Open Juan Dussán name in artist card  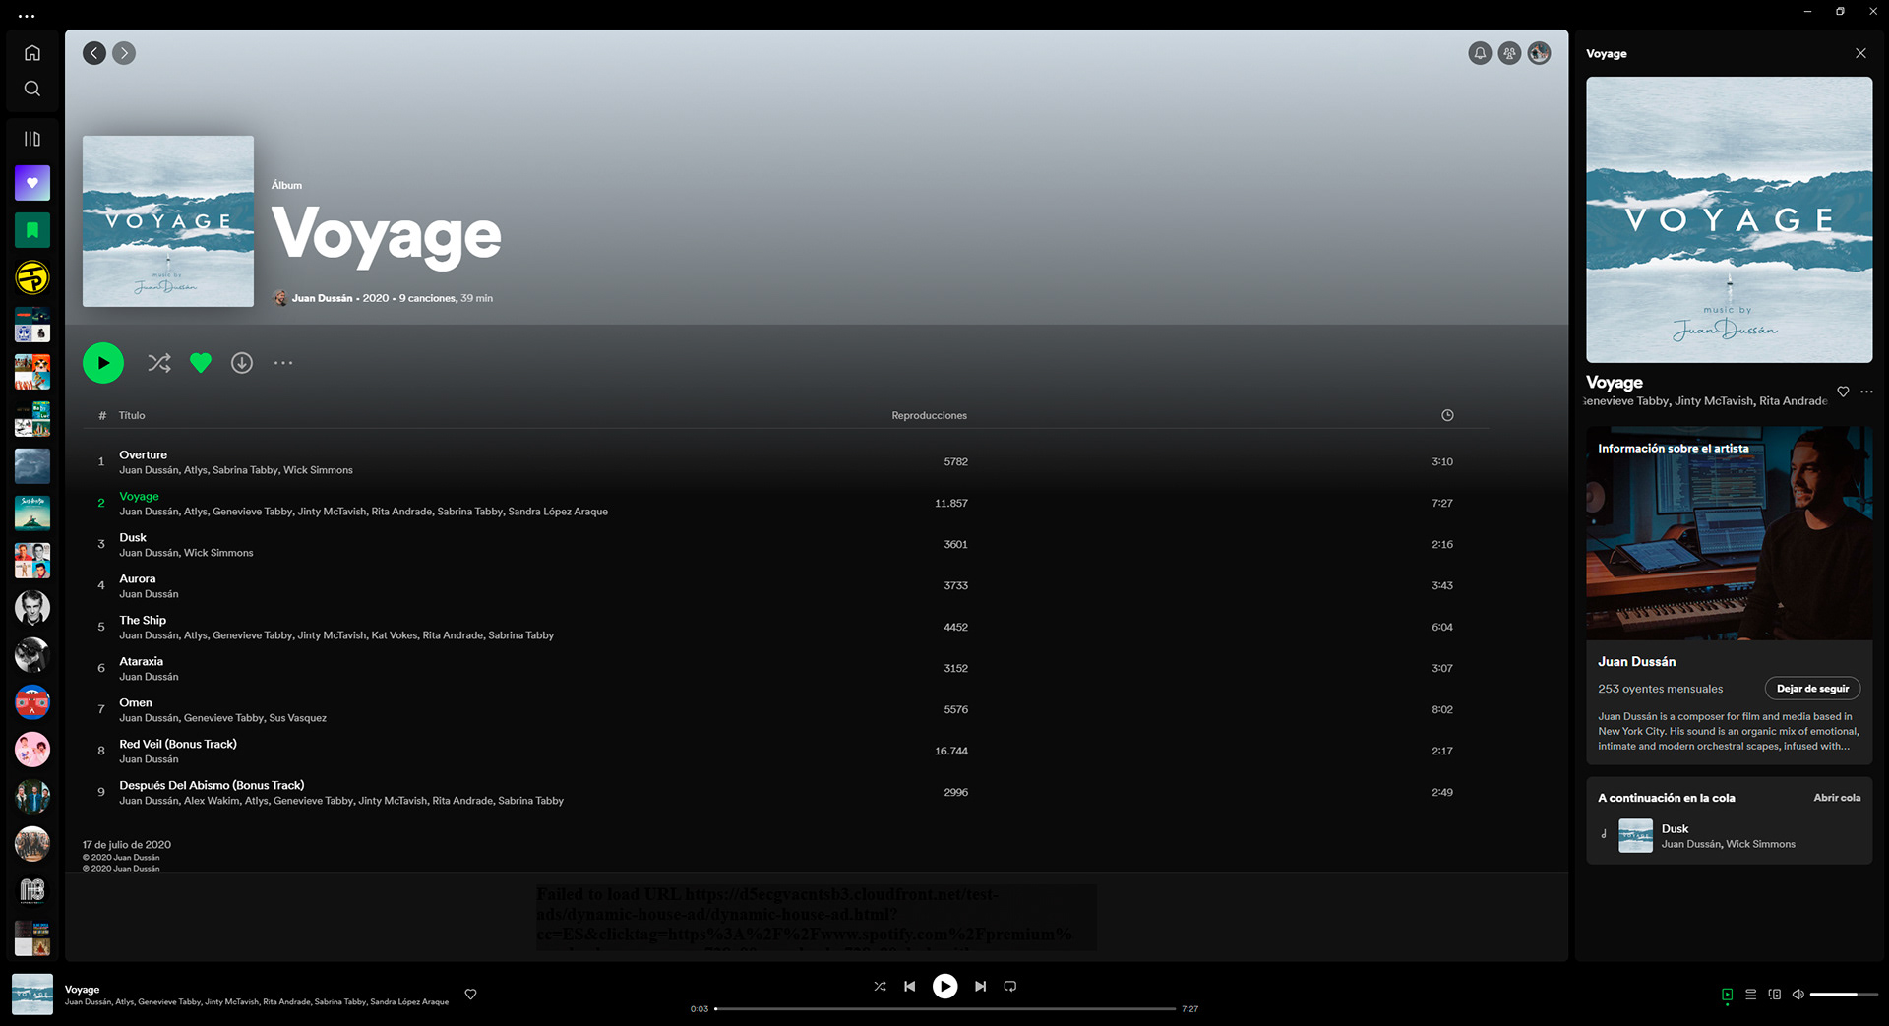pyautogui.click(x=1636, y=662)
